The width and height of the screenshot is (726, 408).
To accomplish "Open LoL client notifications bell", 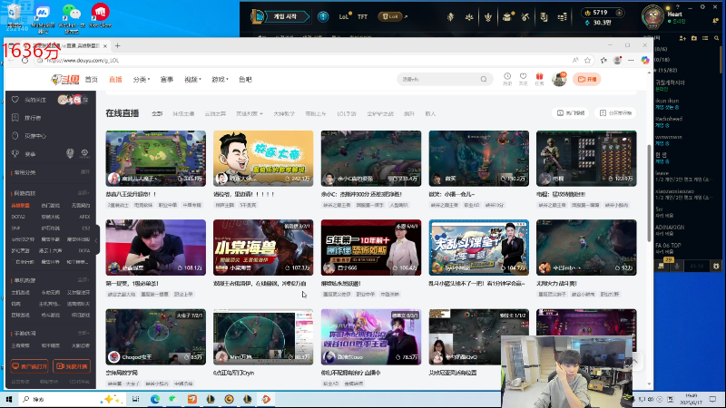I will [716, 21].
